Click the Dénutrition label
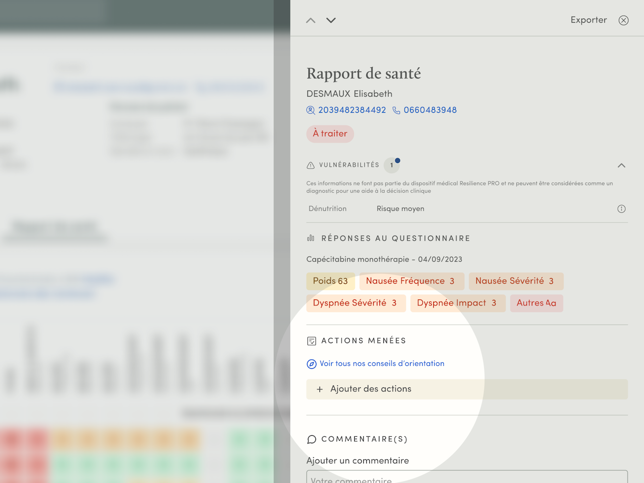The height and width of the screenshot is (483, 644). click(328, 209)
